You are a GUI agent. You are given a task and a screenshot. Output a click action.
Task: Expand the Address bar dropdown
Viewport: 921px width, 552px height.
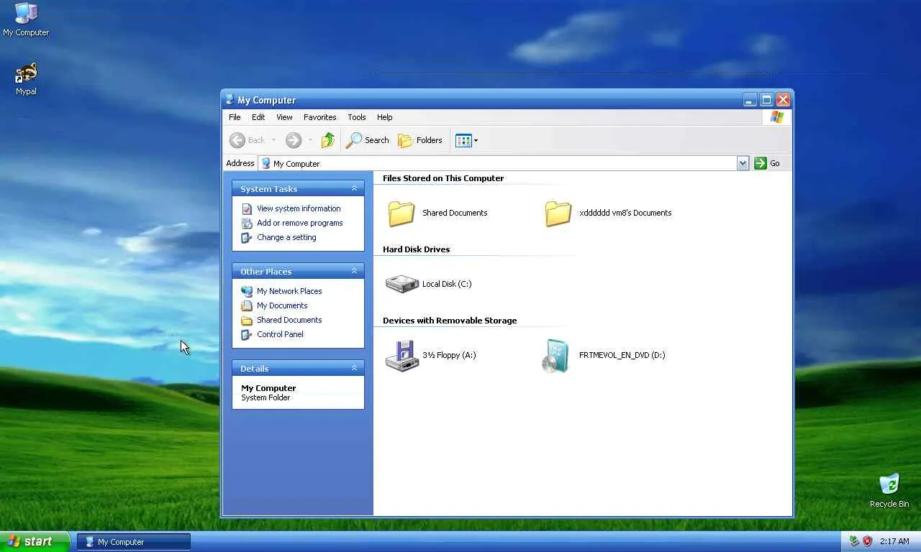point(743,163)
